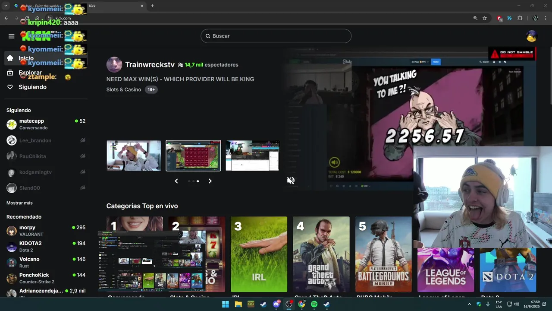Open the Siguiendo page with the heart icon
This screenshot has height=311, width=552.
point(45,87)
